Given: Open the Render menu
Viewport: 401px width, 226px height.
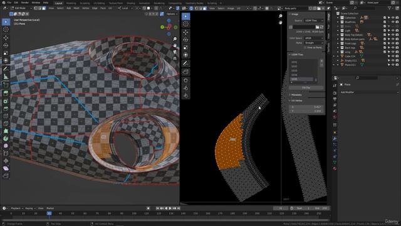Looking at the screenshot, I should [25, 3].
